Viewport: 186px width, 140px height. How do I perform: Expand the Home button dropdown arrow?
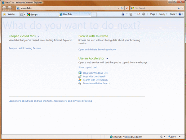click(x=127, y=14)
